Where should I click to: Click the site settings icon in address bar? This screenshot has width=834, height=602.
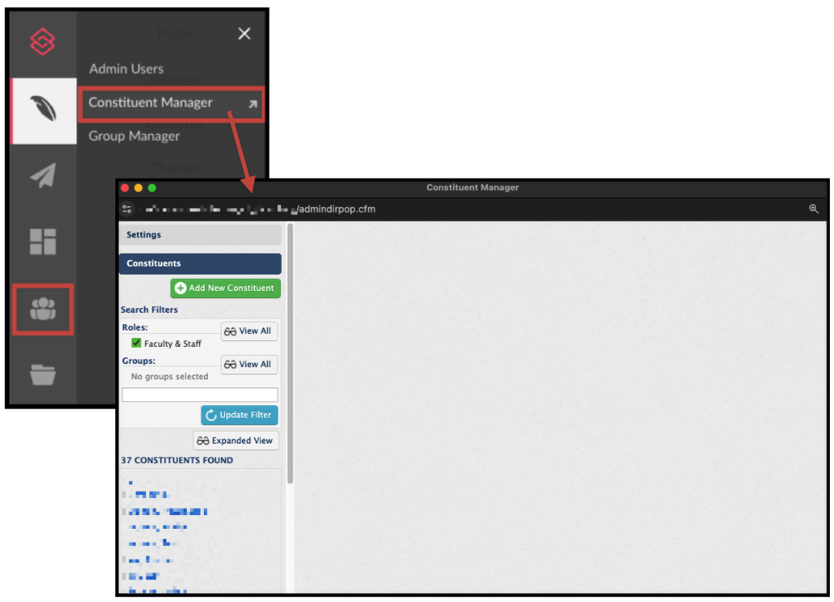pos(127,209)
